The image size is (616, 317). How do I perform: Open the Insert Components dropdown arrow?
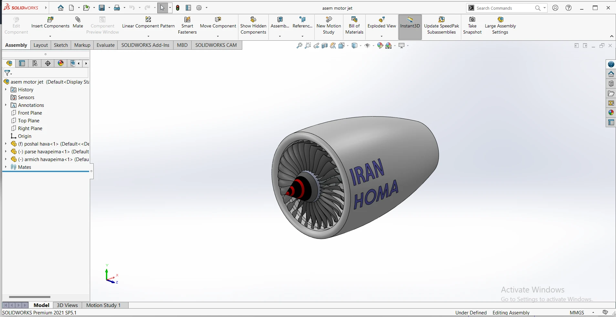click(50, 36)
